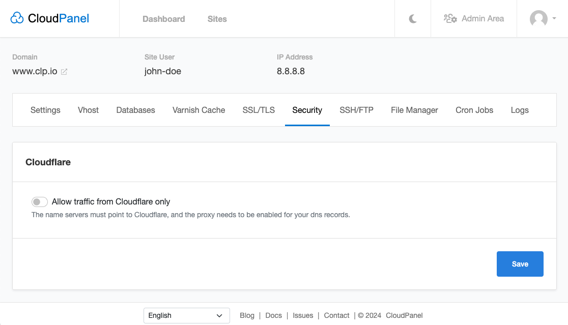Open the Sites menu item

pyautogui.click(x=217, y=19)
